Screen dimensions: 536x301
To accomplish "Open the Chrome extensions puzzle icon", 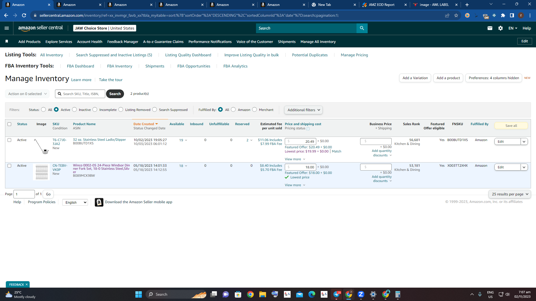I will (503, 15).
